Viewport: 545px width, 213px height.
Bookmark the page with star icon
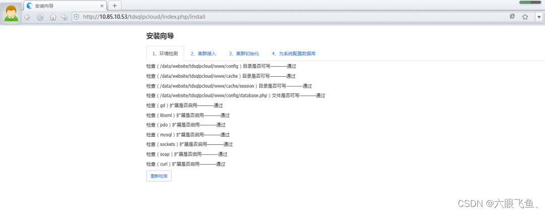pos(525,17)
